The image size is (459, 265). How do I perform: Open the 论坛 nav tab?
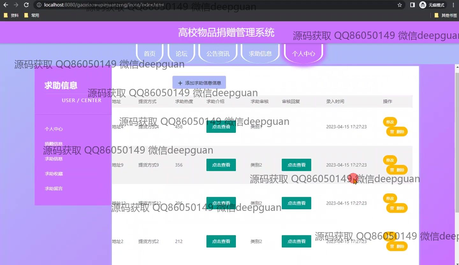pyautogui.click(x=181, y=53)
